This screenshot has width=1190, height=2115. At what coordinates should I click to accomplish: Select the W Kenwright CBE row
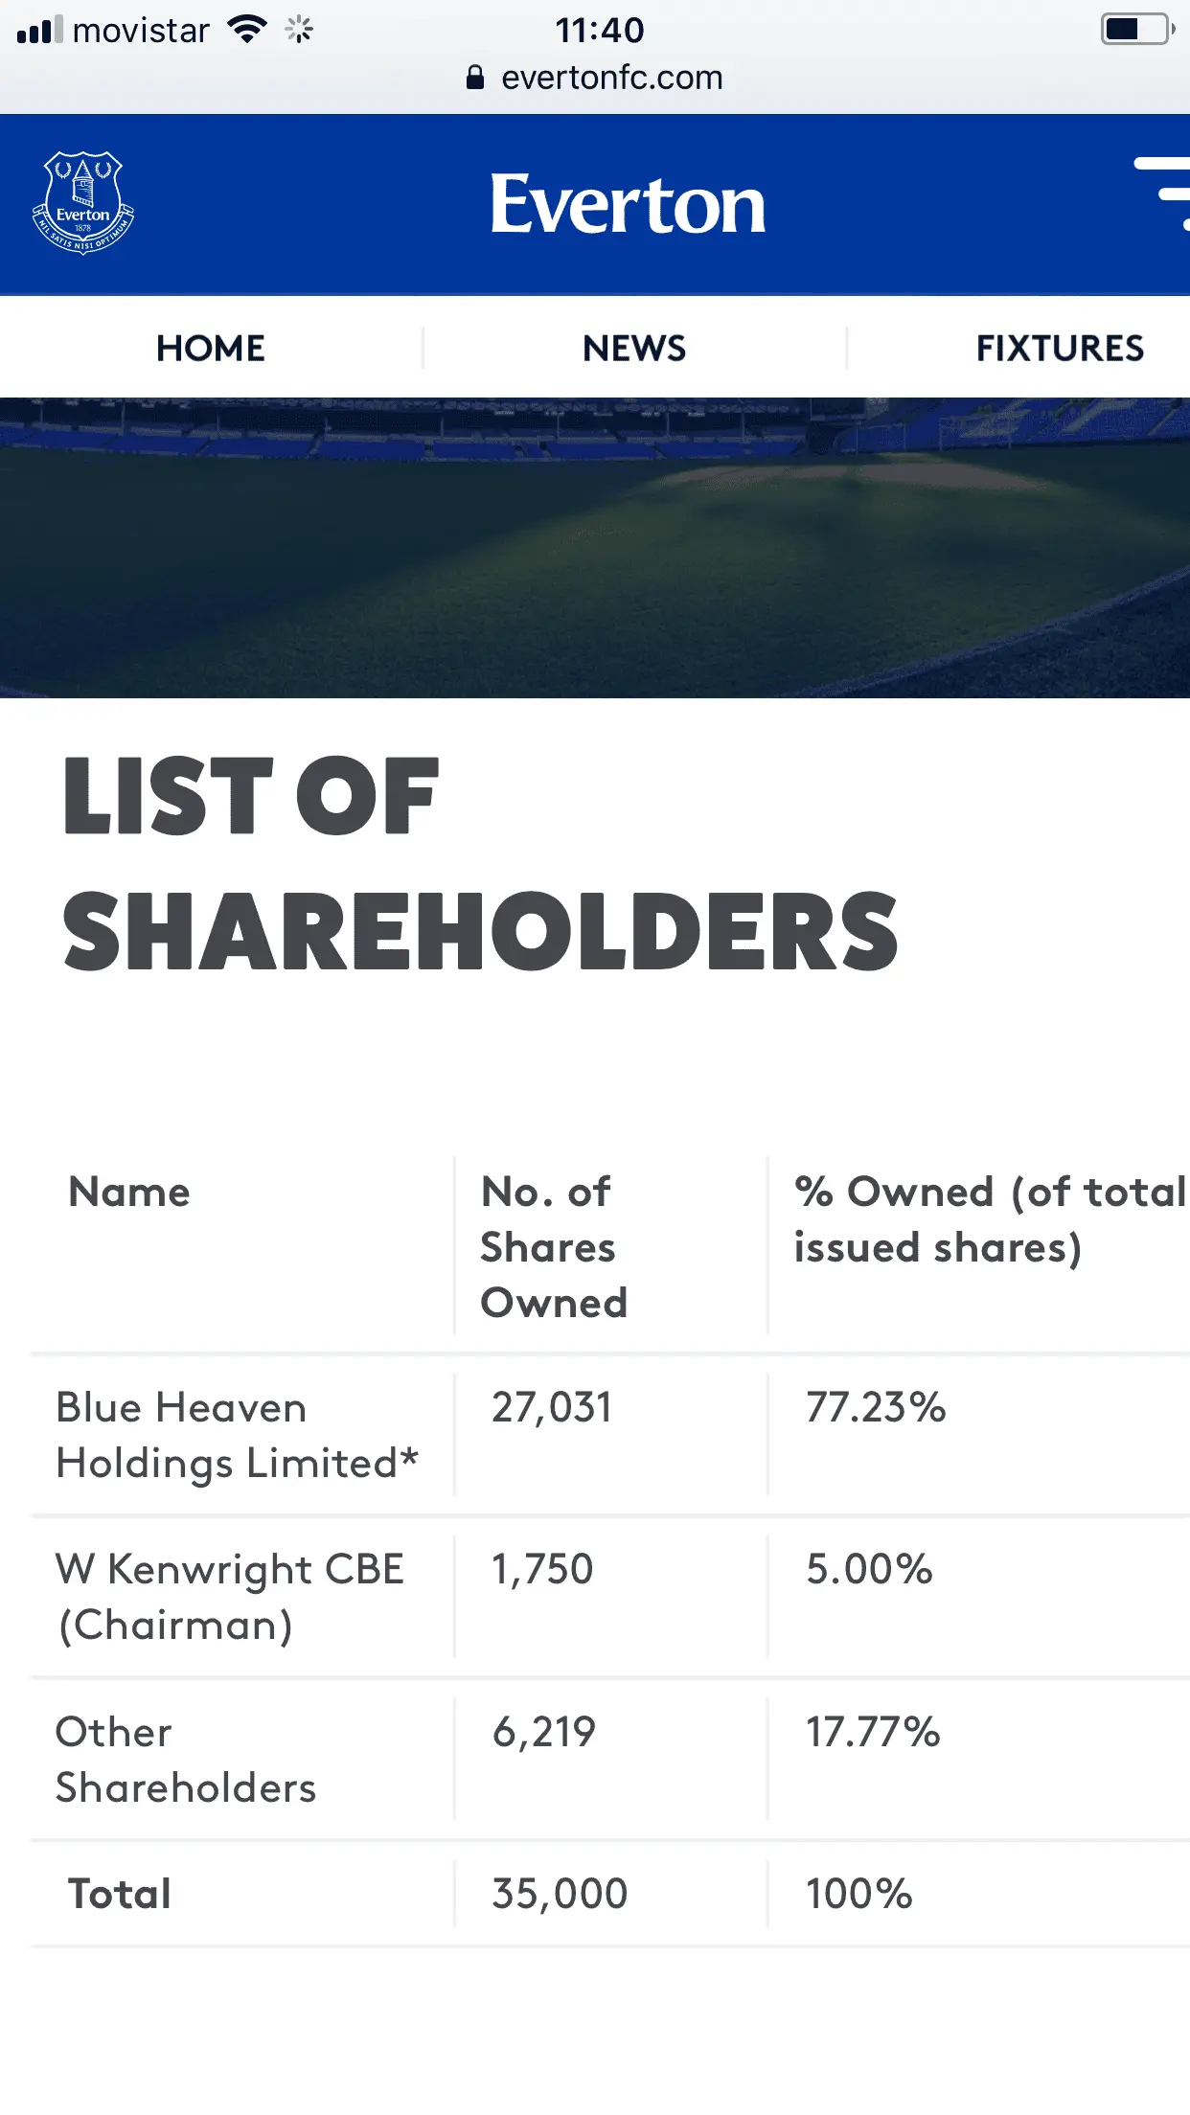coord(230,1597)
